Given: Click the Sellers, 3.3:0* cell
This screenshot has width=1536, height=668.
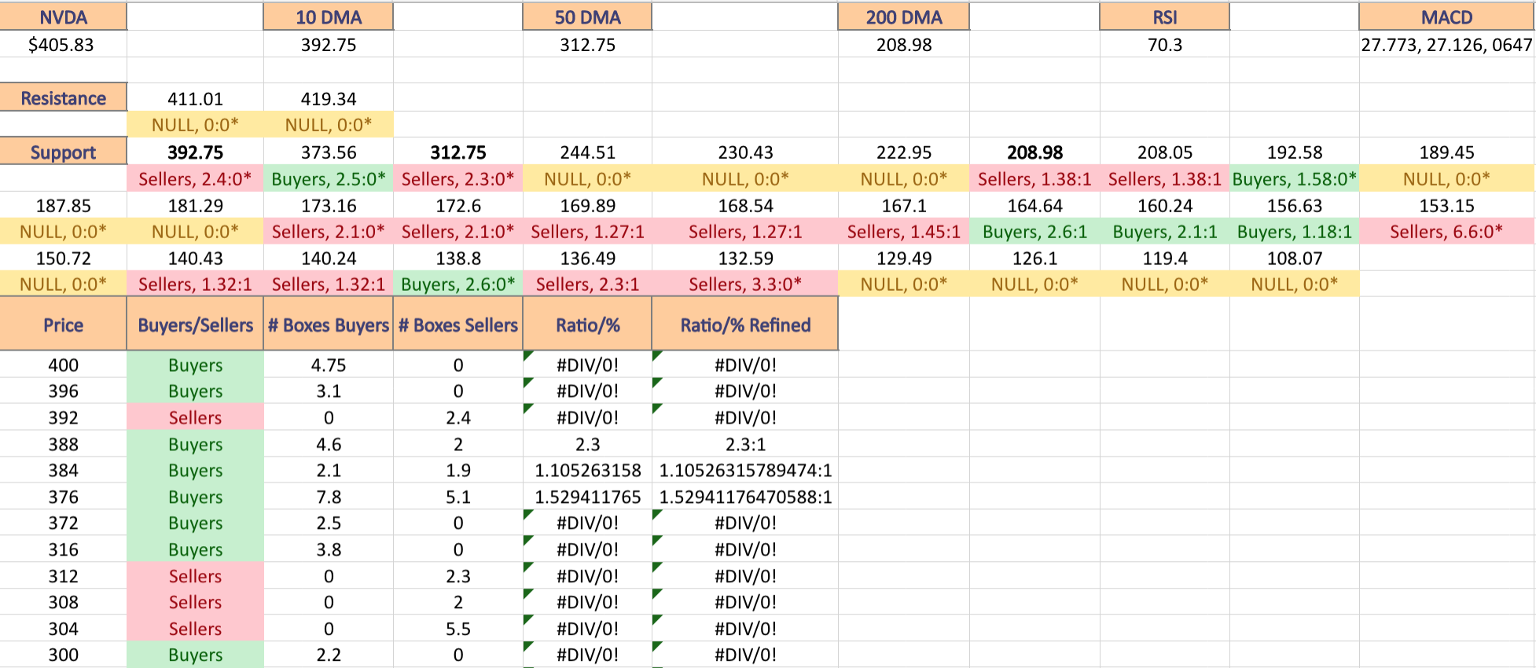Looking at the screenshot, I should (x=745, y=284).
